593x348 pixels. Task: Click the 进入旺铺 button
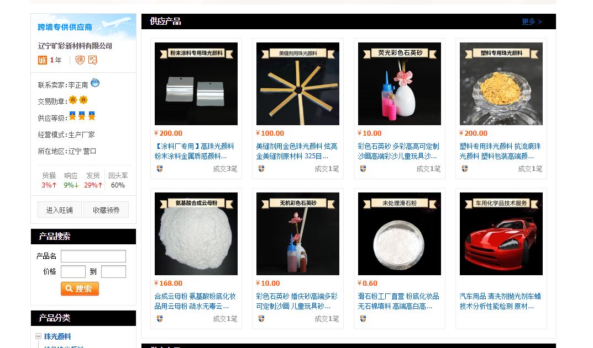coord(59,210)
